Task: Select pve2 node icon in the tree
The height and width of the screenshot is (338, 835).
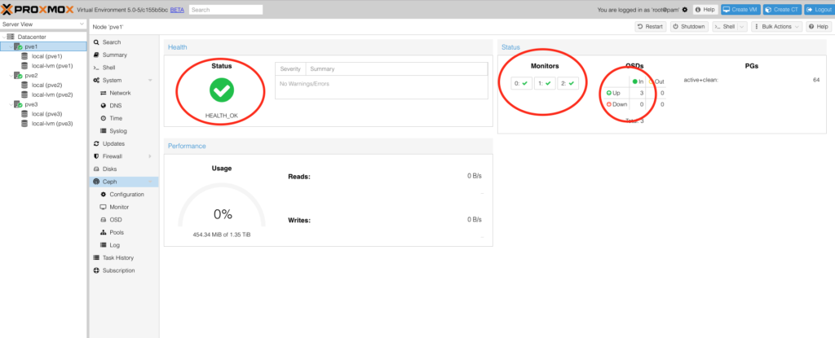Action: coord(18,76)
